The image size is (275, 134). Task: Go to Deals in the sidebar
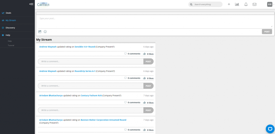pyautogui.click(x=8, y=13)
